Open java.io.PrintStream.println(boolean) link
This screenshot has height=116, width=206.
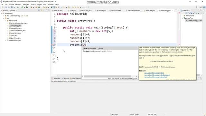(157, 75)
